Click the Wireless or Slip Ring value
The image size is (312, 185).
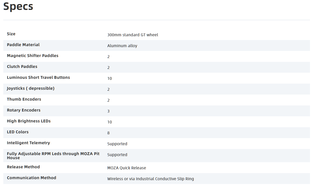tap(151, 179)
